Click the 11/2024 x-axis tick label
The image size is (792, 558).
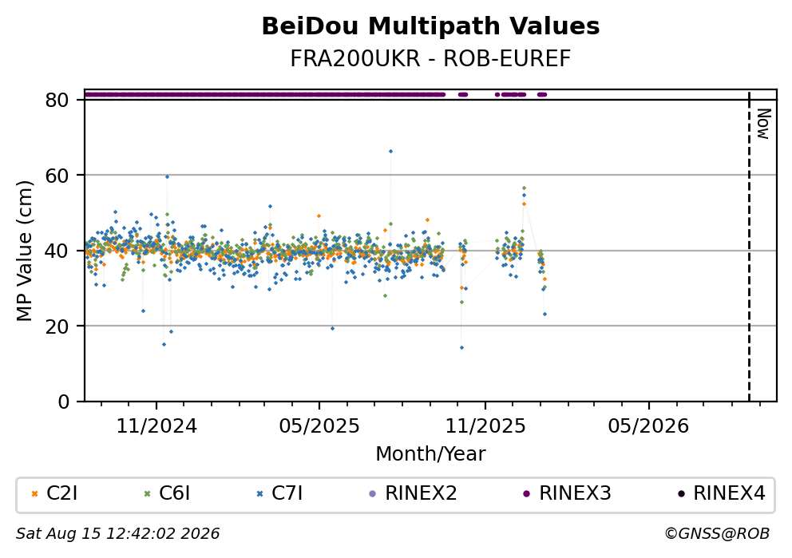(x=156, y=427)
